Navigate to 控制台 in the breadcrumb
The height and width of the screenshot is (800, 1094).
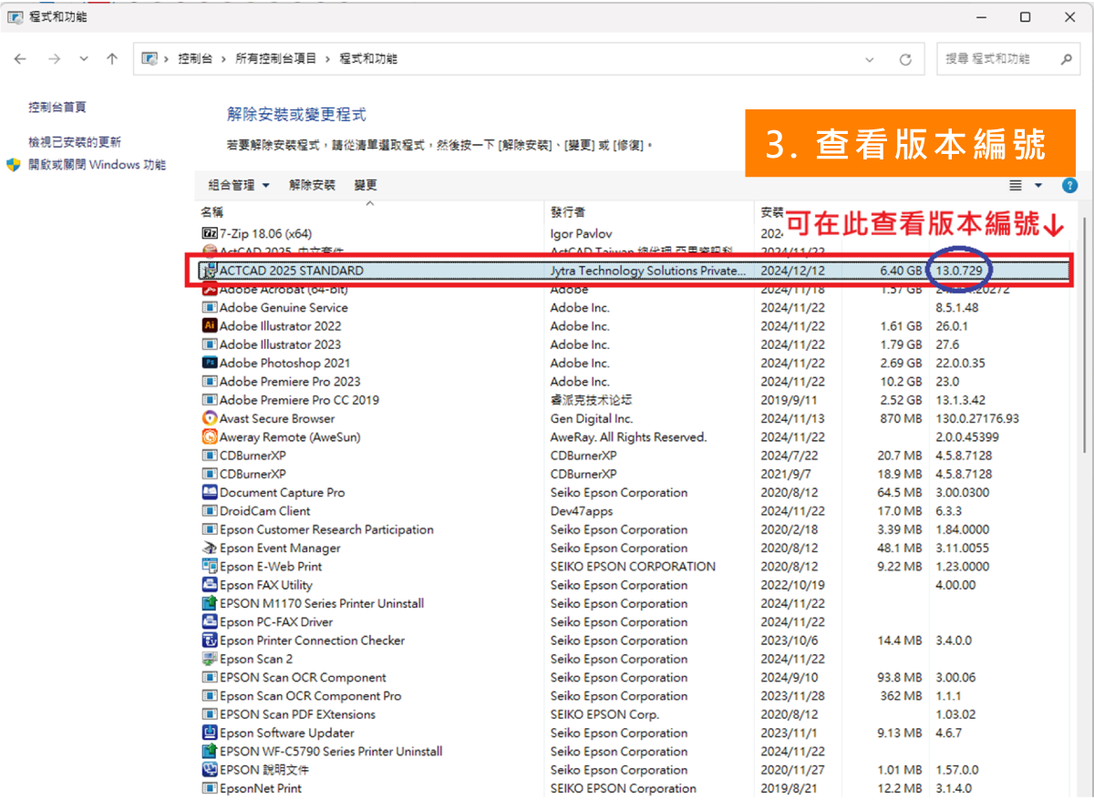pos(194,59)
